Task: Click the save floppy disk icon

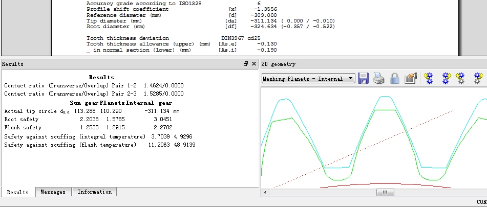Action: coord(364,78)
